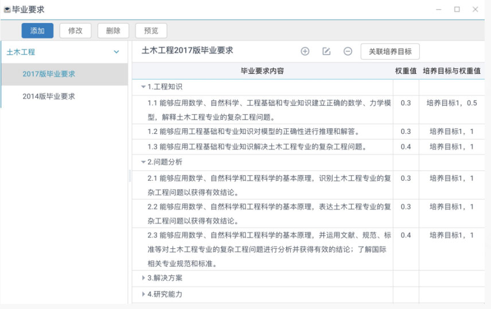Image resolution: width=491 pixels, height=309 pixels.
Task: Click the app icon in title bar
Action: pos(7,10)
